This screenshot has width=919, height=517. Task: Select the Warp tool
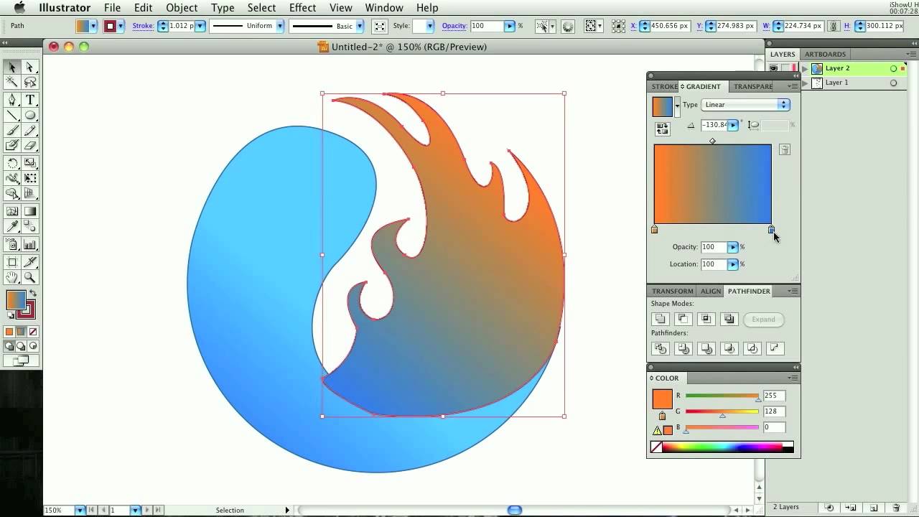[x=12, y=178]
